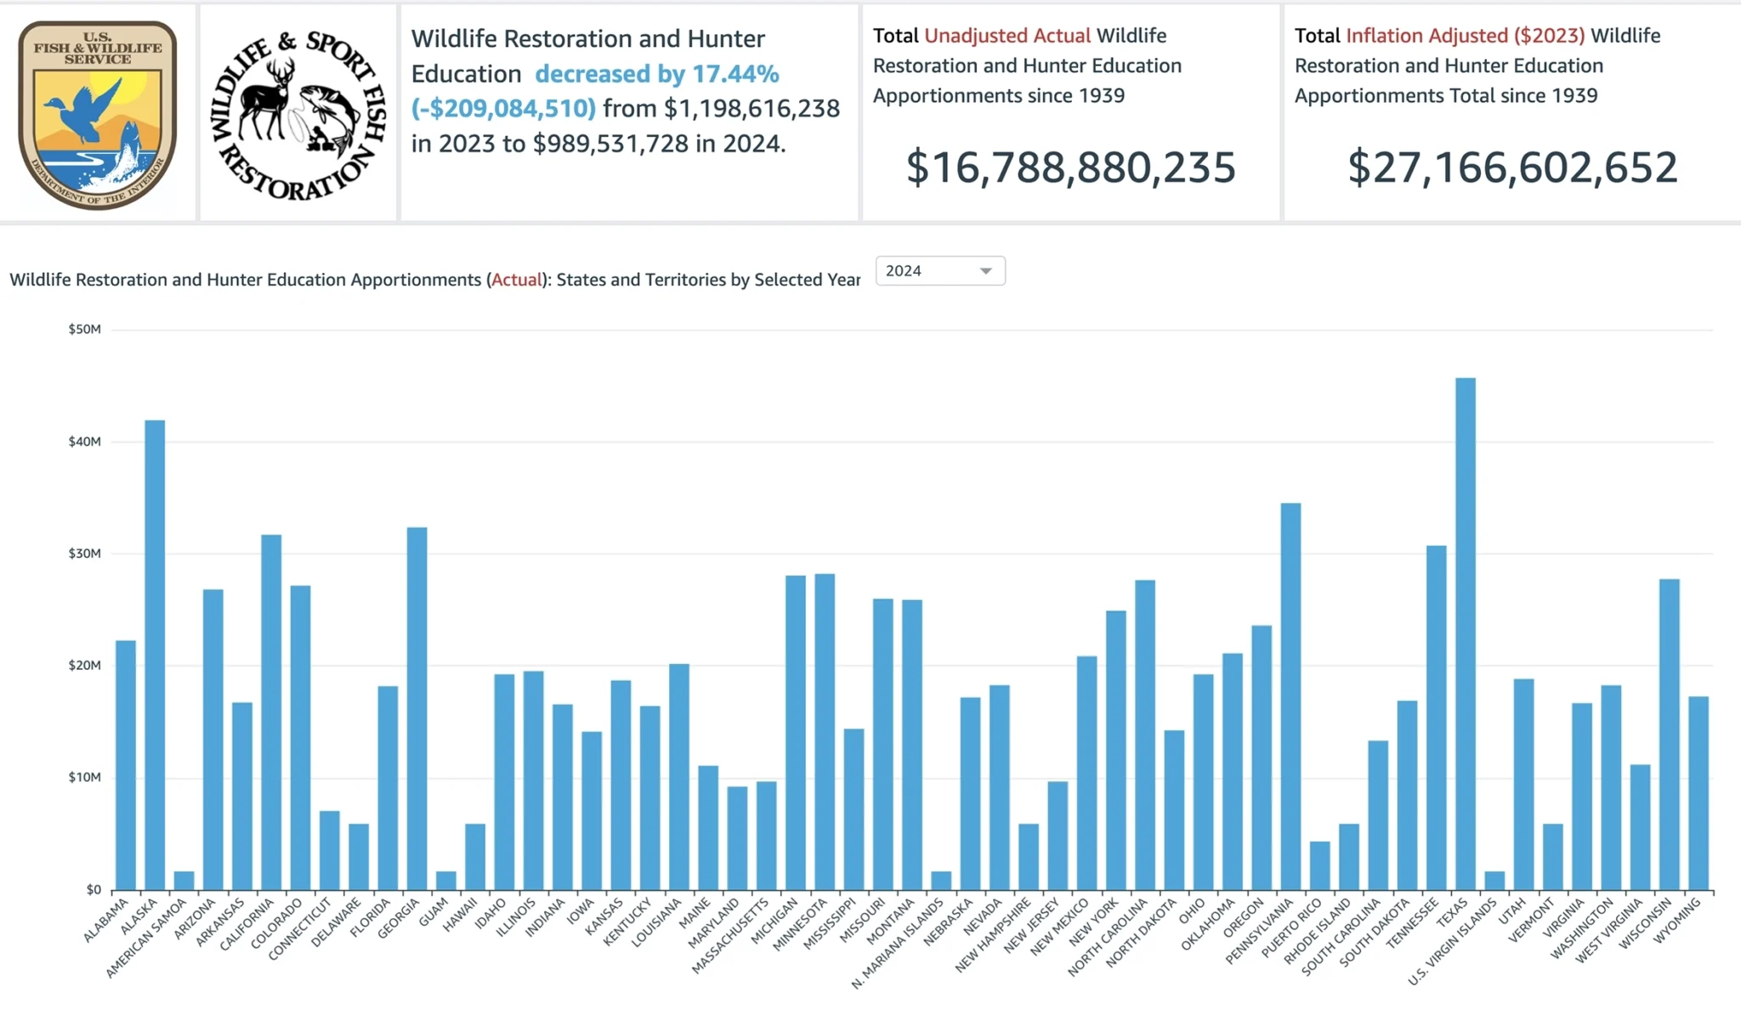Select the Missouri bar in the chart
The width and height of the screenshot is (1741, 1020).
click(x=883, y=745)
